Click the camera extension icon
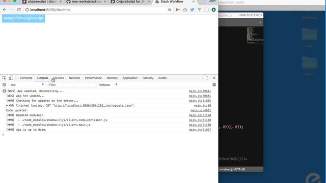 pos(185,10)
